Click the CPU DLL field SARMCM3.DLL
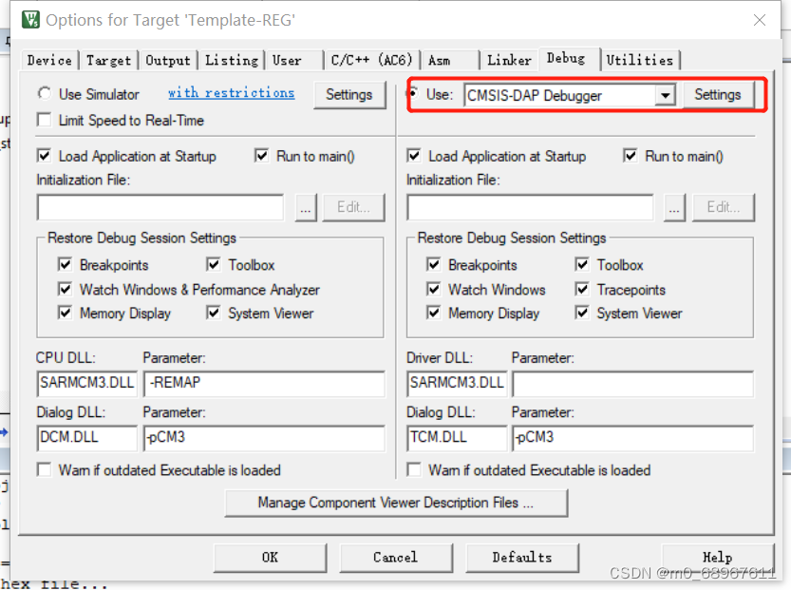The image size is (791, 590). point(86,384)
